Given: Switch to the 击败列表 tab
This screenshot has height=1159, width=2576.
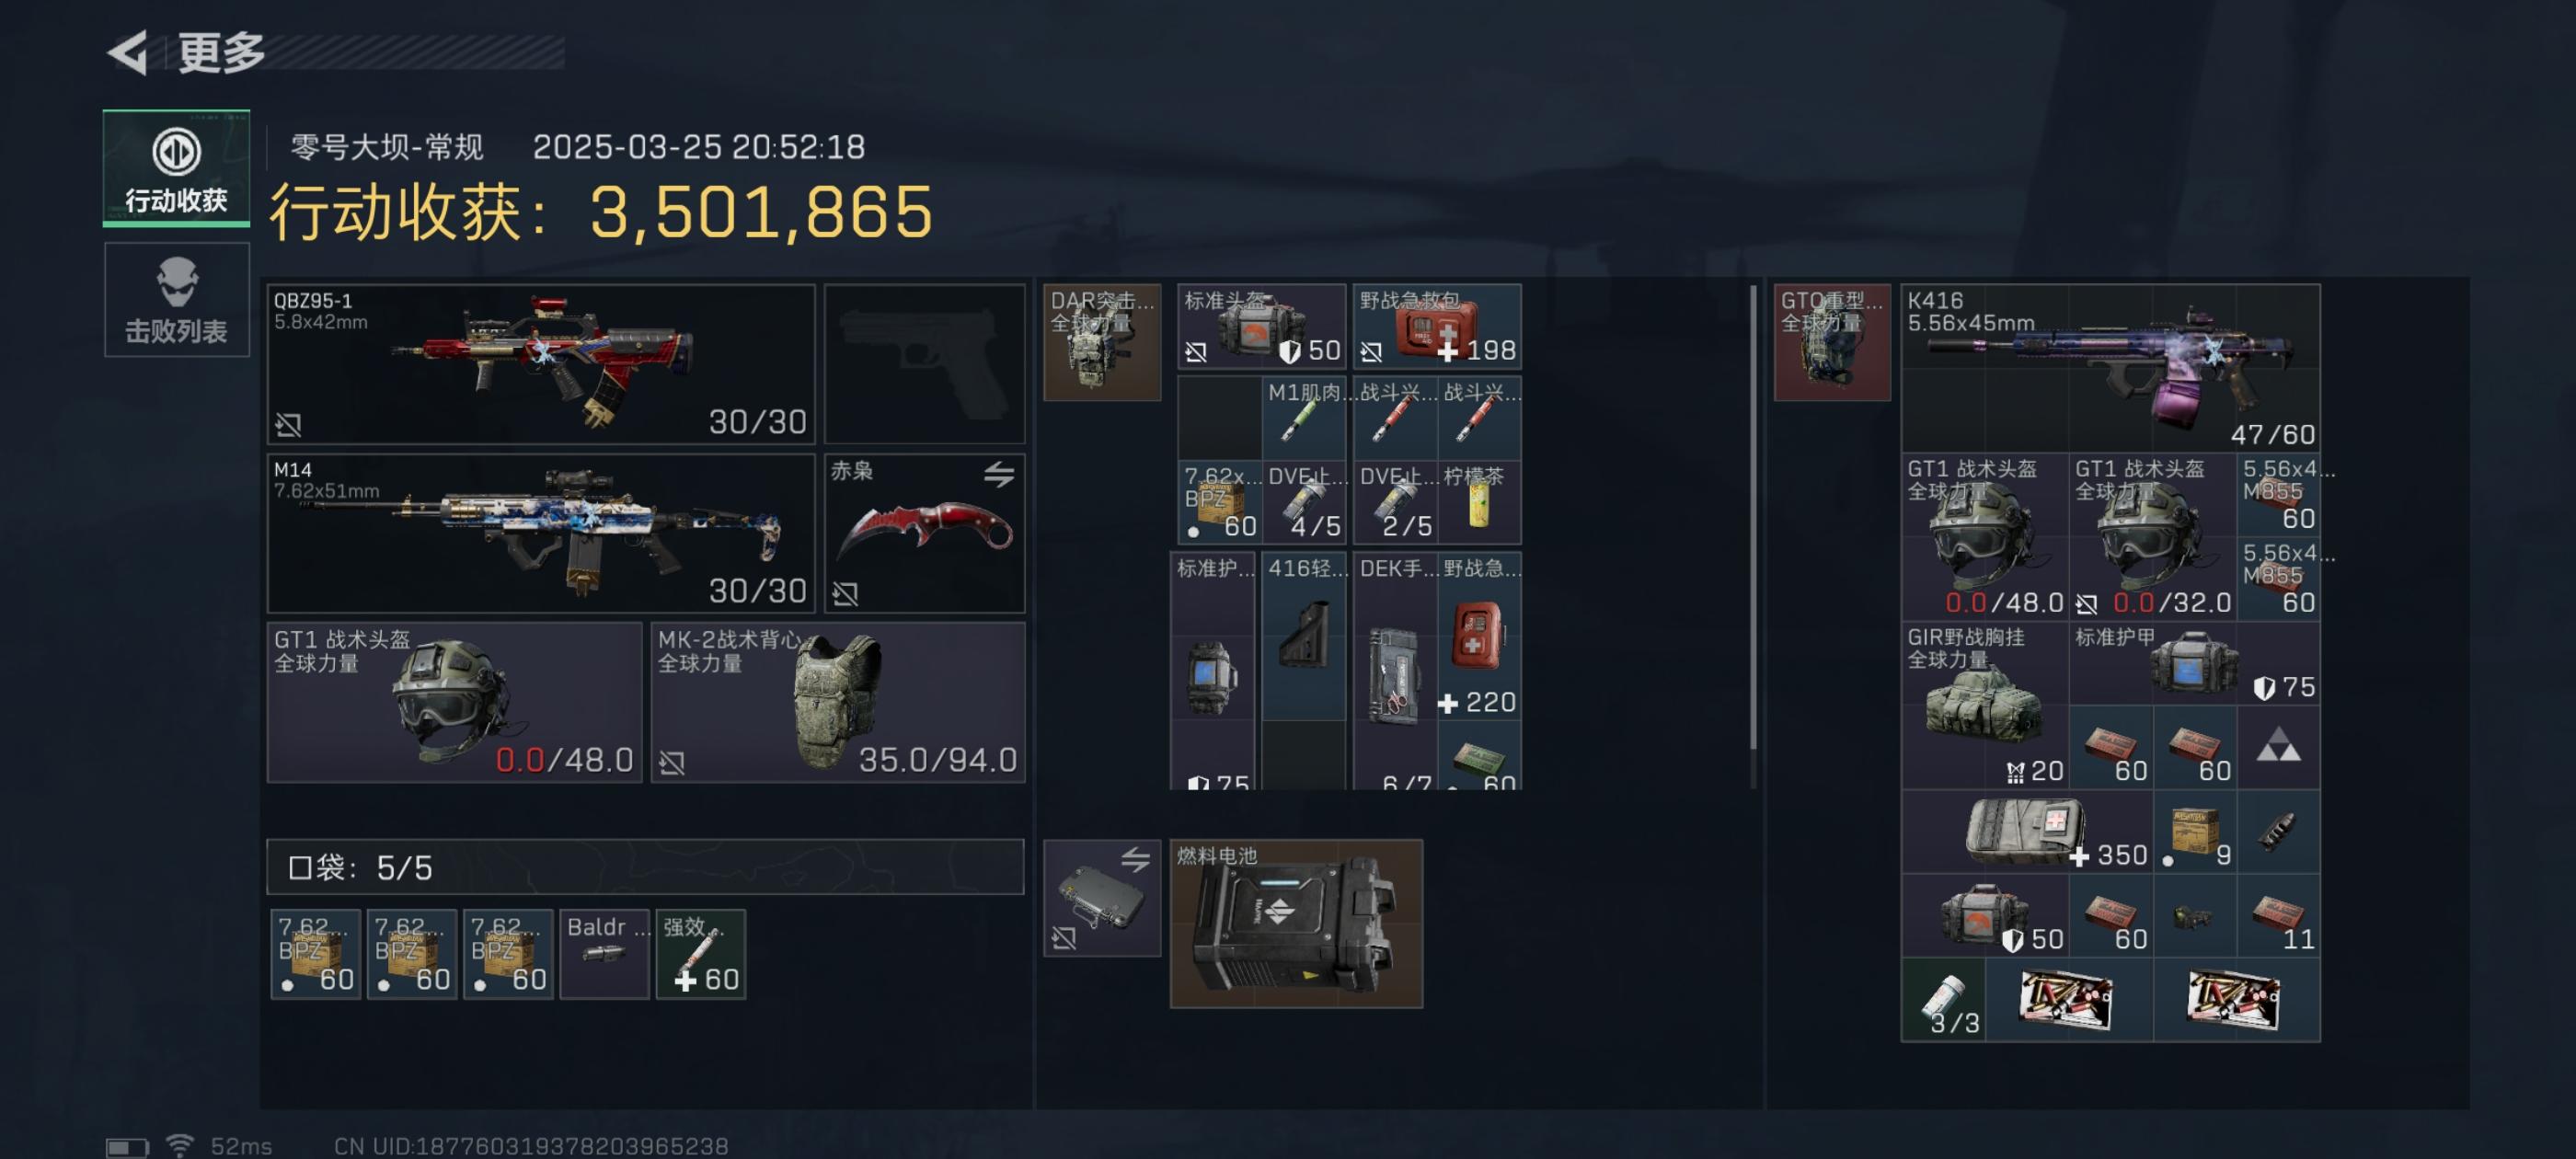Looking at the screenshot, I should (x=176, y=299).
